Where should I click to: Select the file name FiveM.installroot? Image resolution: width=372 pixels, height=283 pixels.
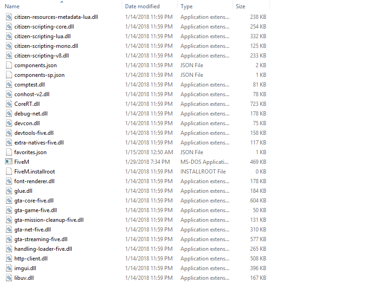[x=35, y=172]
